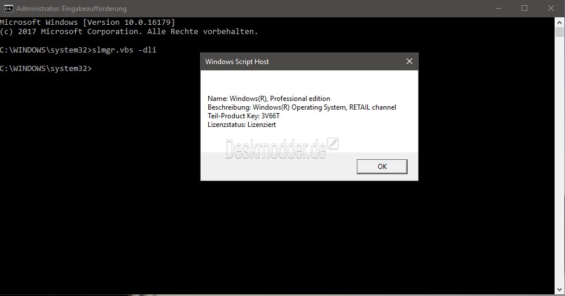Image resolution: width=565 pixels, height=296 pixels.
Task: Click the 'Beschreibung: Windows(R) Operating System' line
Action: tap(302, 107)
